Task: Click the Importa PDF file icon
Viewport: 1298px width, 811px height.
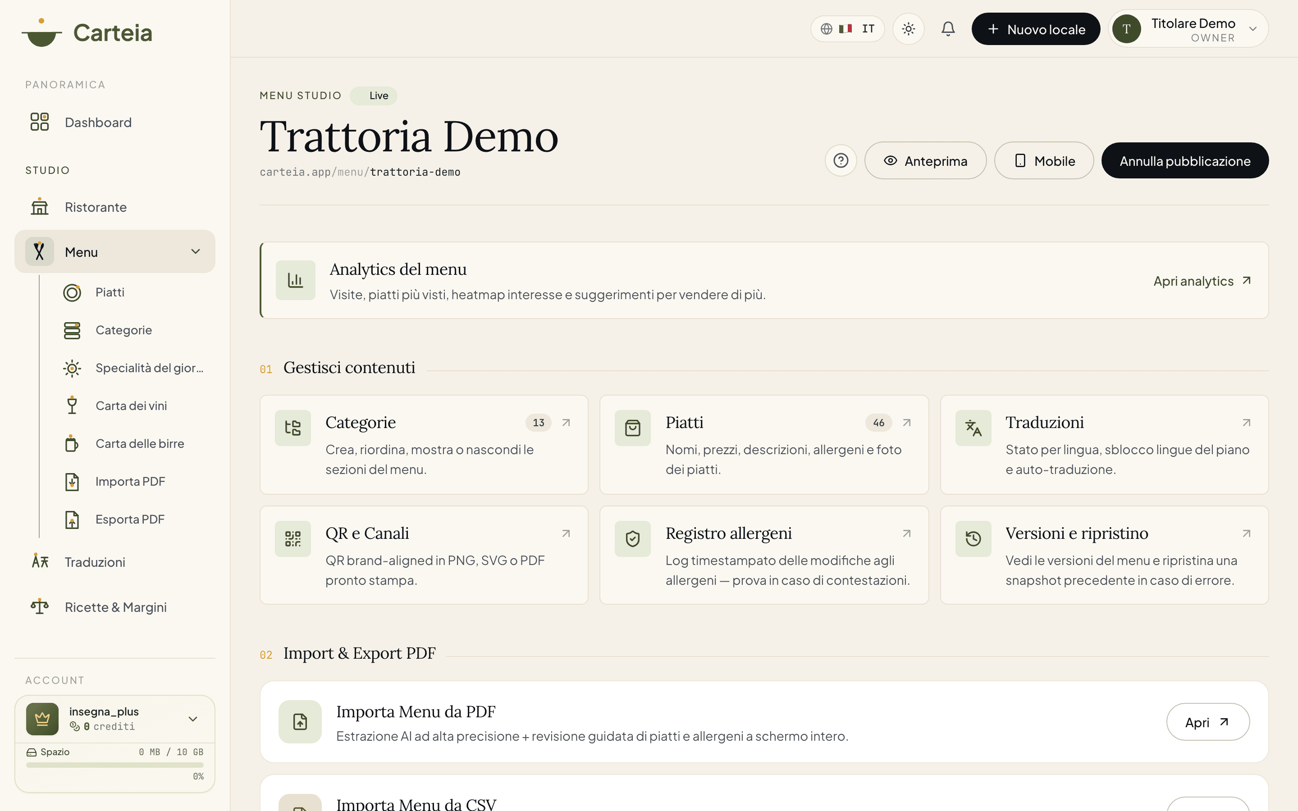Action: tap(72, 482)
